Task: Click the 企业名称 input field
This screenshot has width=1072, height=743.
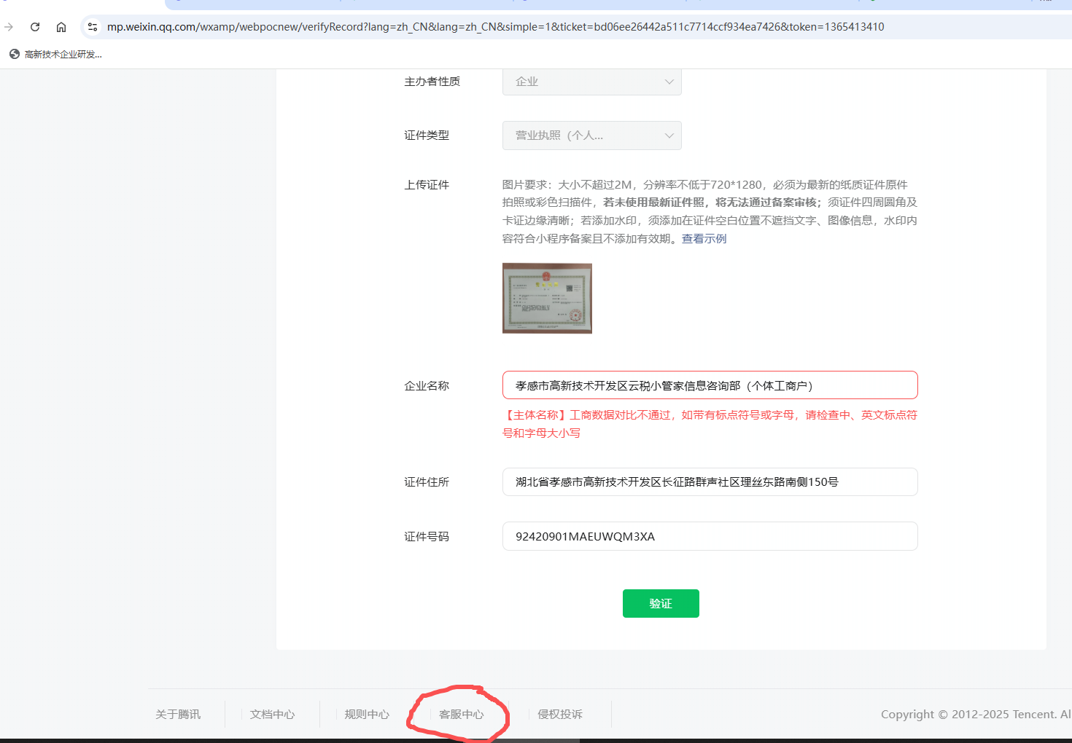Action: tap(710, 385)
